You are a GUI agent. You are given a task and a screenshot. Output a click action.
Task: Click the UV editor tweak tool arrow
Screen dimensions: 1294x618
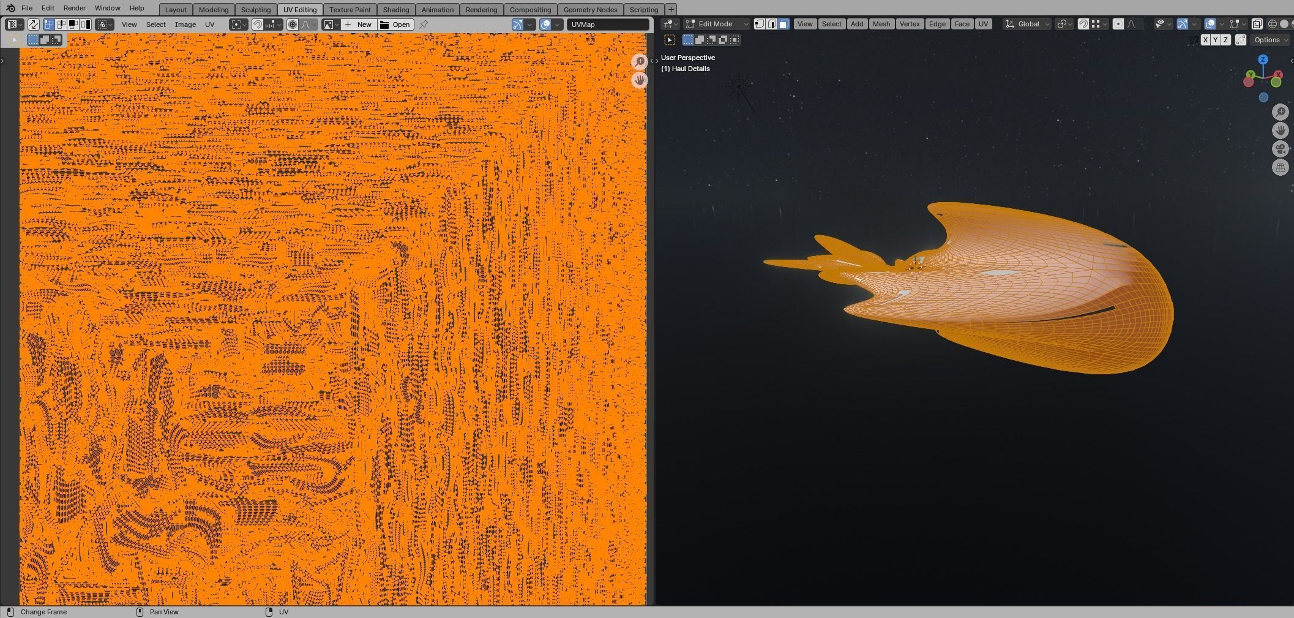point(15,40)
